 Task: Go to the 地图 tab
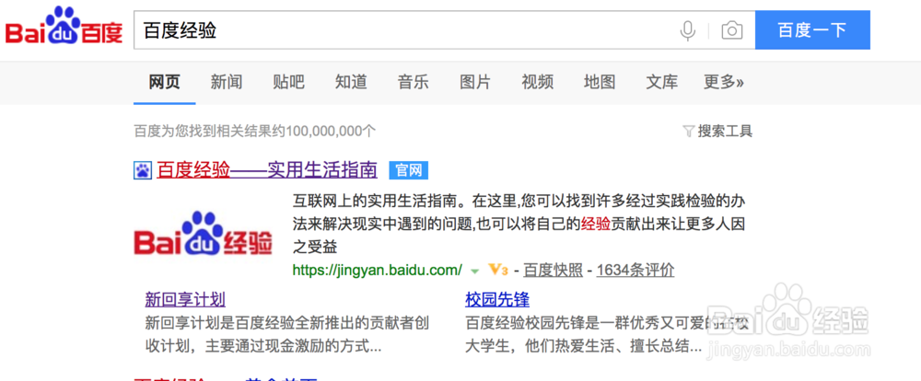tap(600, 82)
